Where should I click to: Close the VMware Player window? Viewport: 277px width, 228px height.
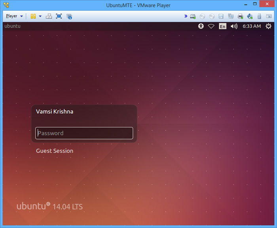click(x=267, y=4)
